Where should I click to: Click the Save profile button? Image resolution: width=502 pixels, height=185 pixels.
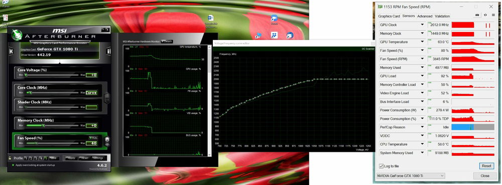54,158
